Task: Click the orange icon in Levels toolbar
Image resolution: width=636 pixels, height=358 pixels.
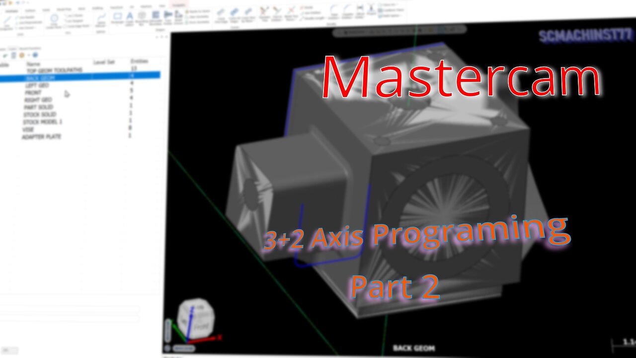Action: [22, 55]
